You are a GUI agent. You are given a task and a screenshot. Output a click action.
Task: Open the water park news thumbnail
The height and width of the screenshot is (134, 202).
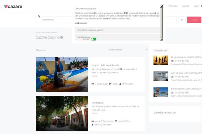coord(161,92)
